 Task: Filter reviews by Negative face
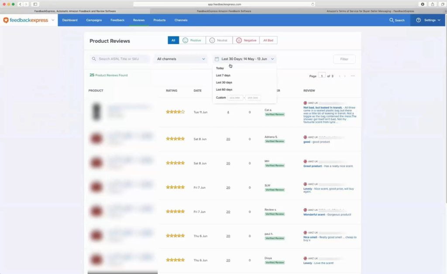coord(246,41)
